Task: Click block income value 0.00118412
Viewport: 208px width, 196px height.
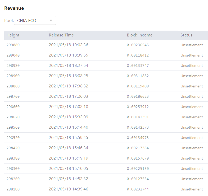Action: 138,55
